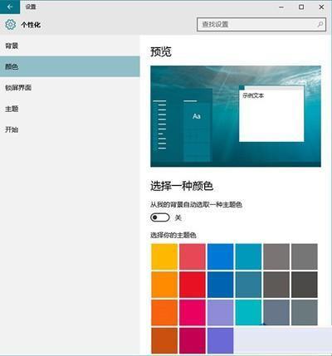The height and width of the screenshot is (356, 332).
Task: Select the bright blue swatch in top row
Action: pyautogui.click(x=220, y=256)
